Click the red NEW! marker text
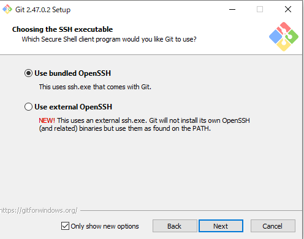This screenshot has height=239, width=304. coord(47,120)
